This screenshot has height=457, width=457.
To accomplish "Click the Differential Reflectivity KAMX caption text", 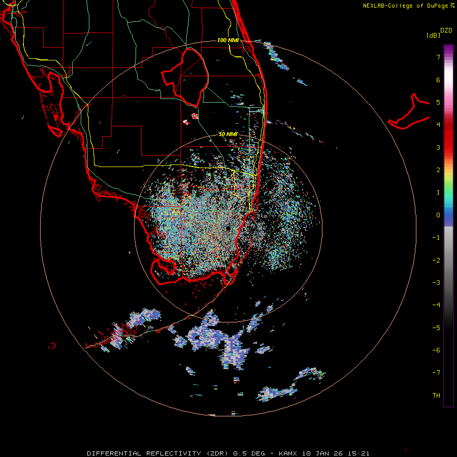I will pyautogui.click(x=228, y=453).
